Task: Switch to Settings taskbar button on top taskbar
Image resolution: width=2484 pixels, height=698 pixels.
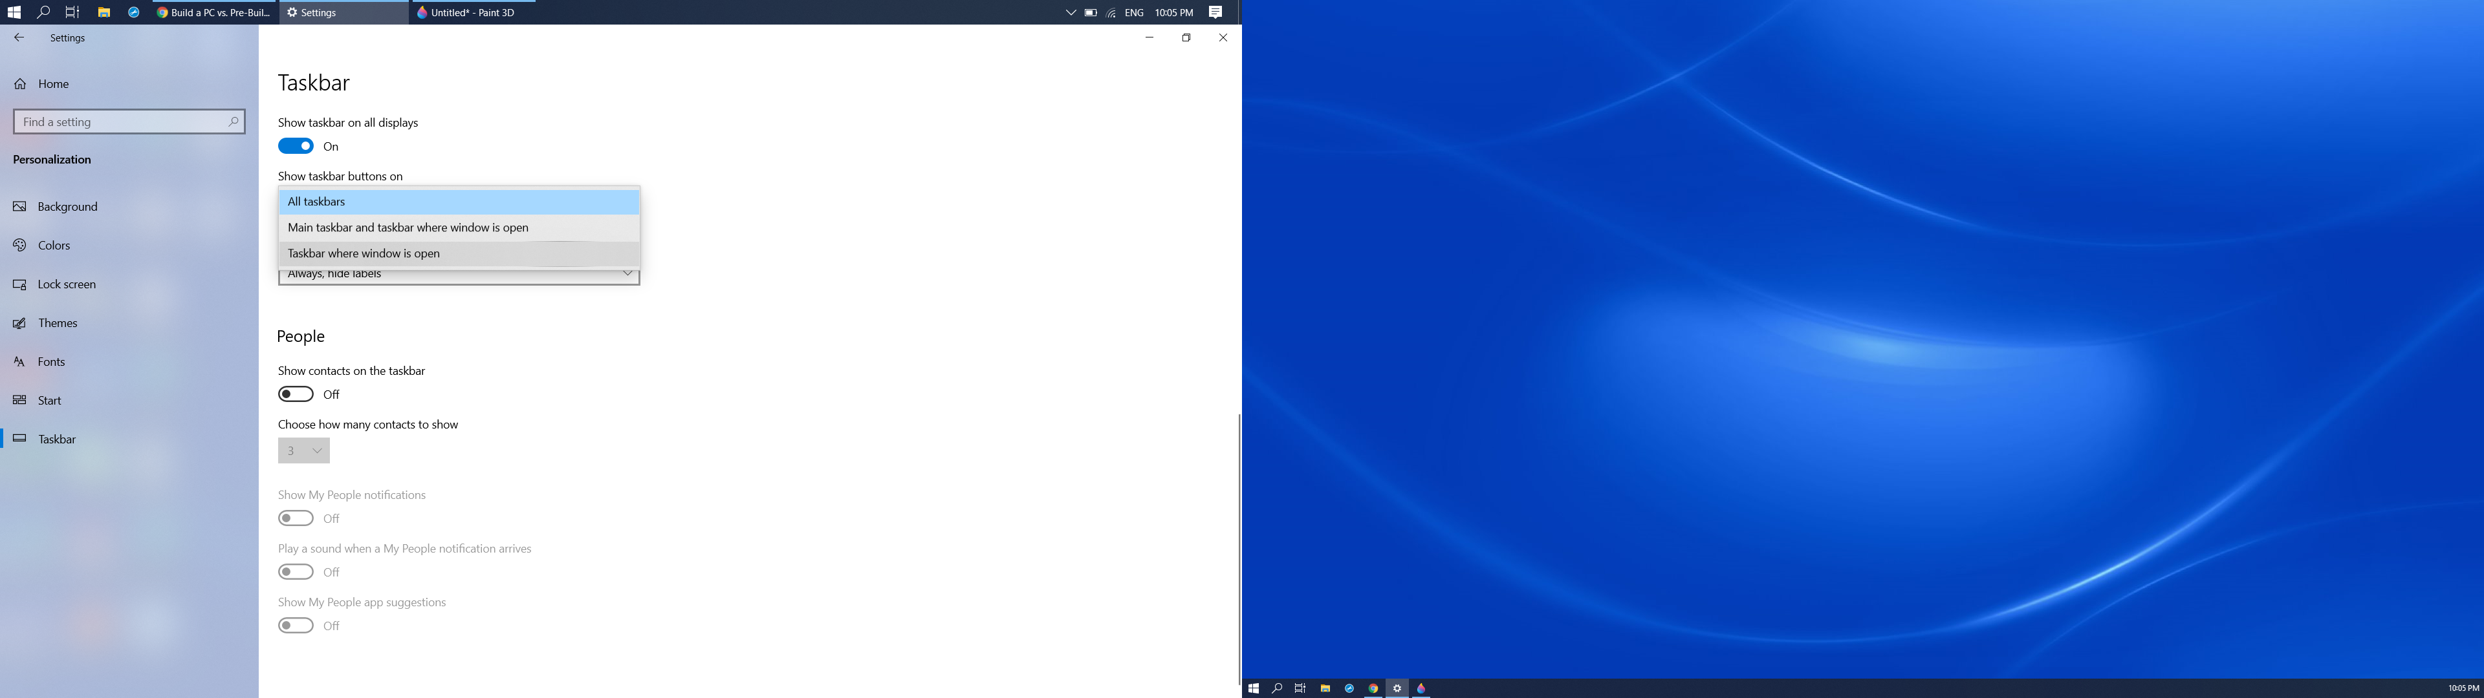Action: point(343,12)
